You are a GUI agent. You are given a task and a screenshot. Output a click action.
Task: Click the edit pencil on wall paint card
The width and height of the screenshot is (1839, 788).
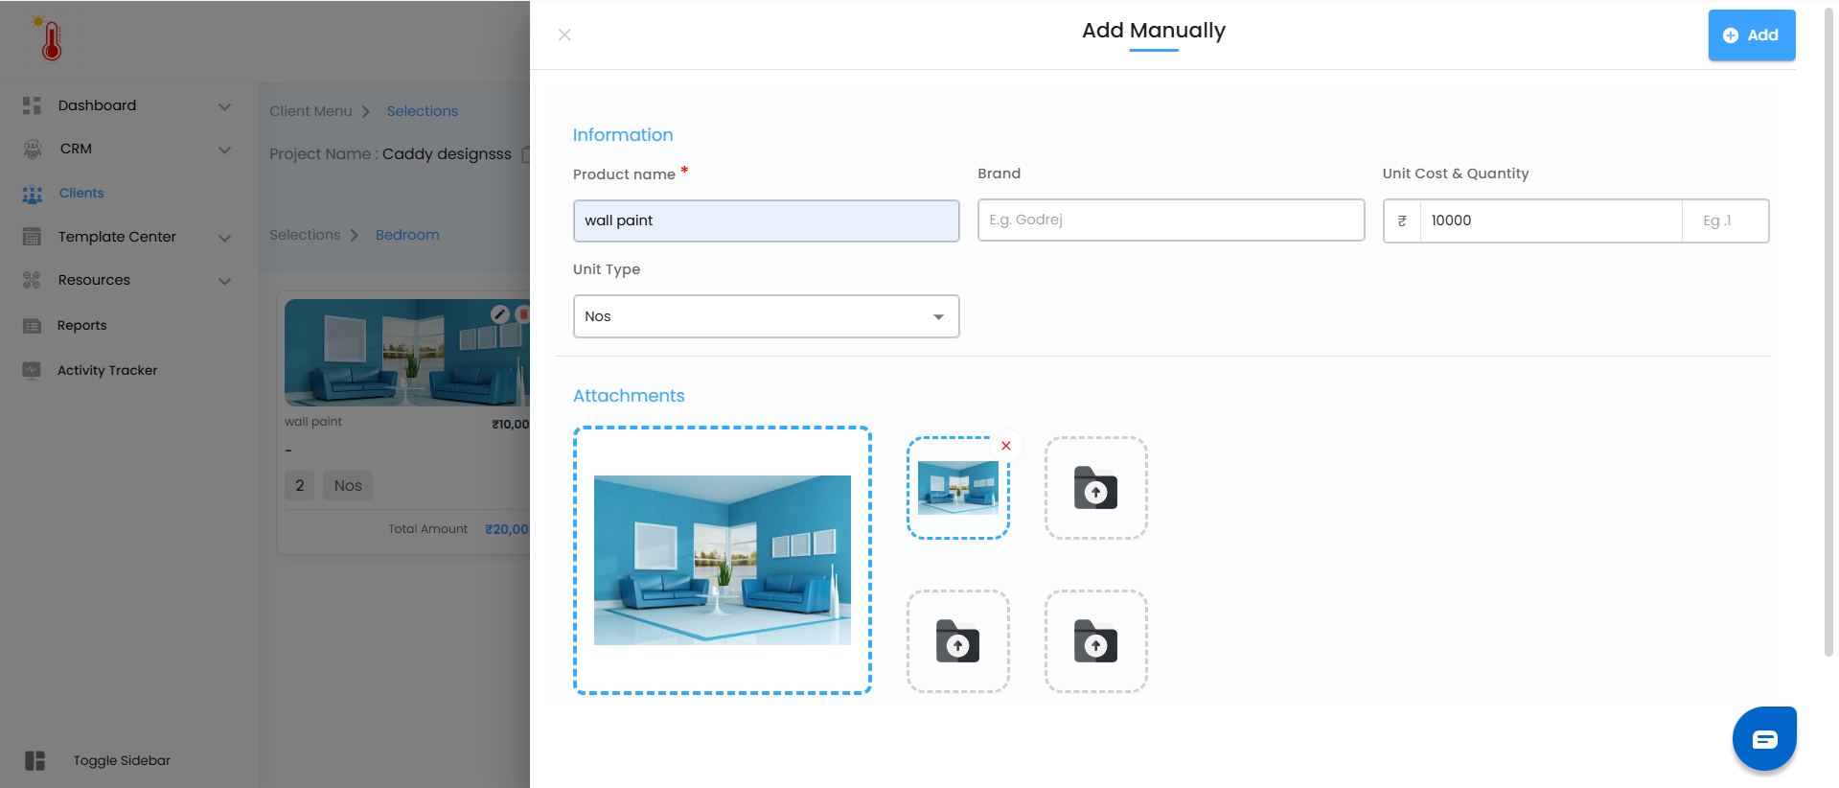click(x=499, y=313)
